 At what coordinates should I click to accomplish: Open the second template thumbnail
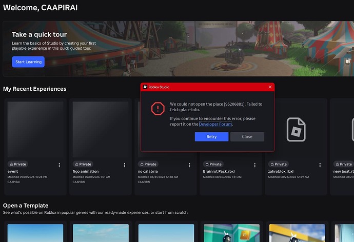tap(101, 233)
